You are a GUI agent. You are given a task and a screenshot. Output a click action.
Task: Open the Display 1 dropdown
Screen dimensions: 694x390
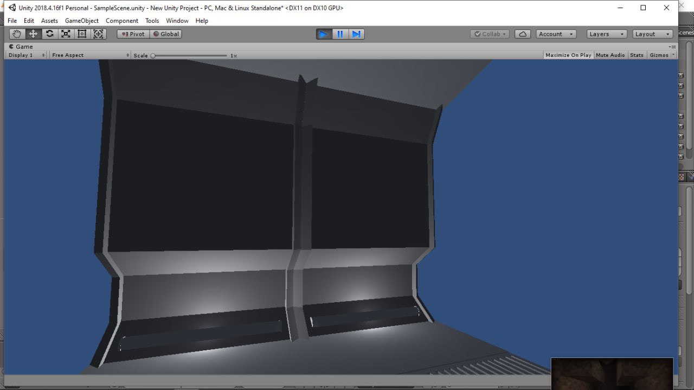pos(25,55)
